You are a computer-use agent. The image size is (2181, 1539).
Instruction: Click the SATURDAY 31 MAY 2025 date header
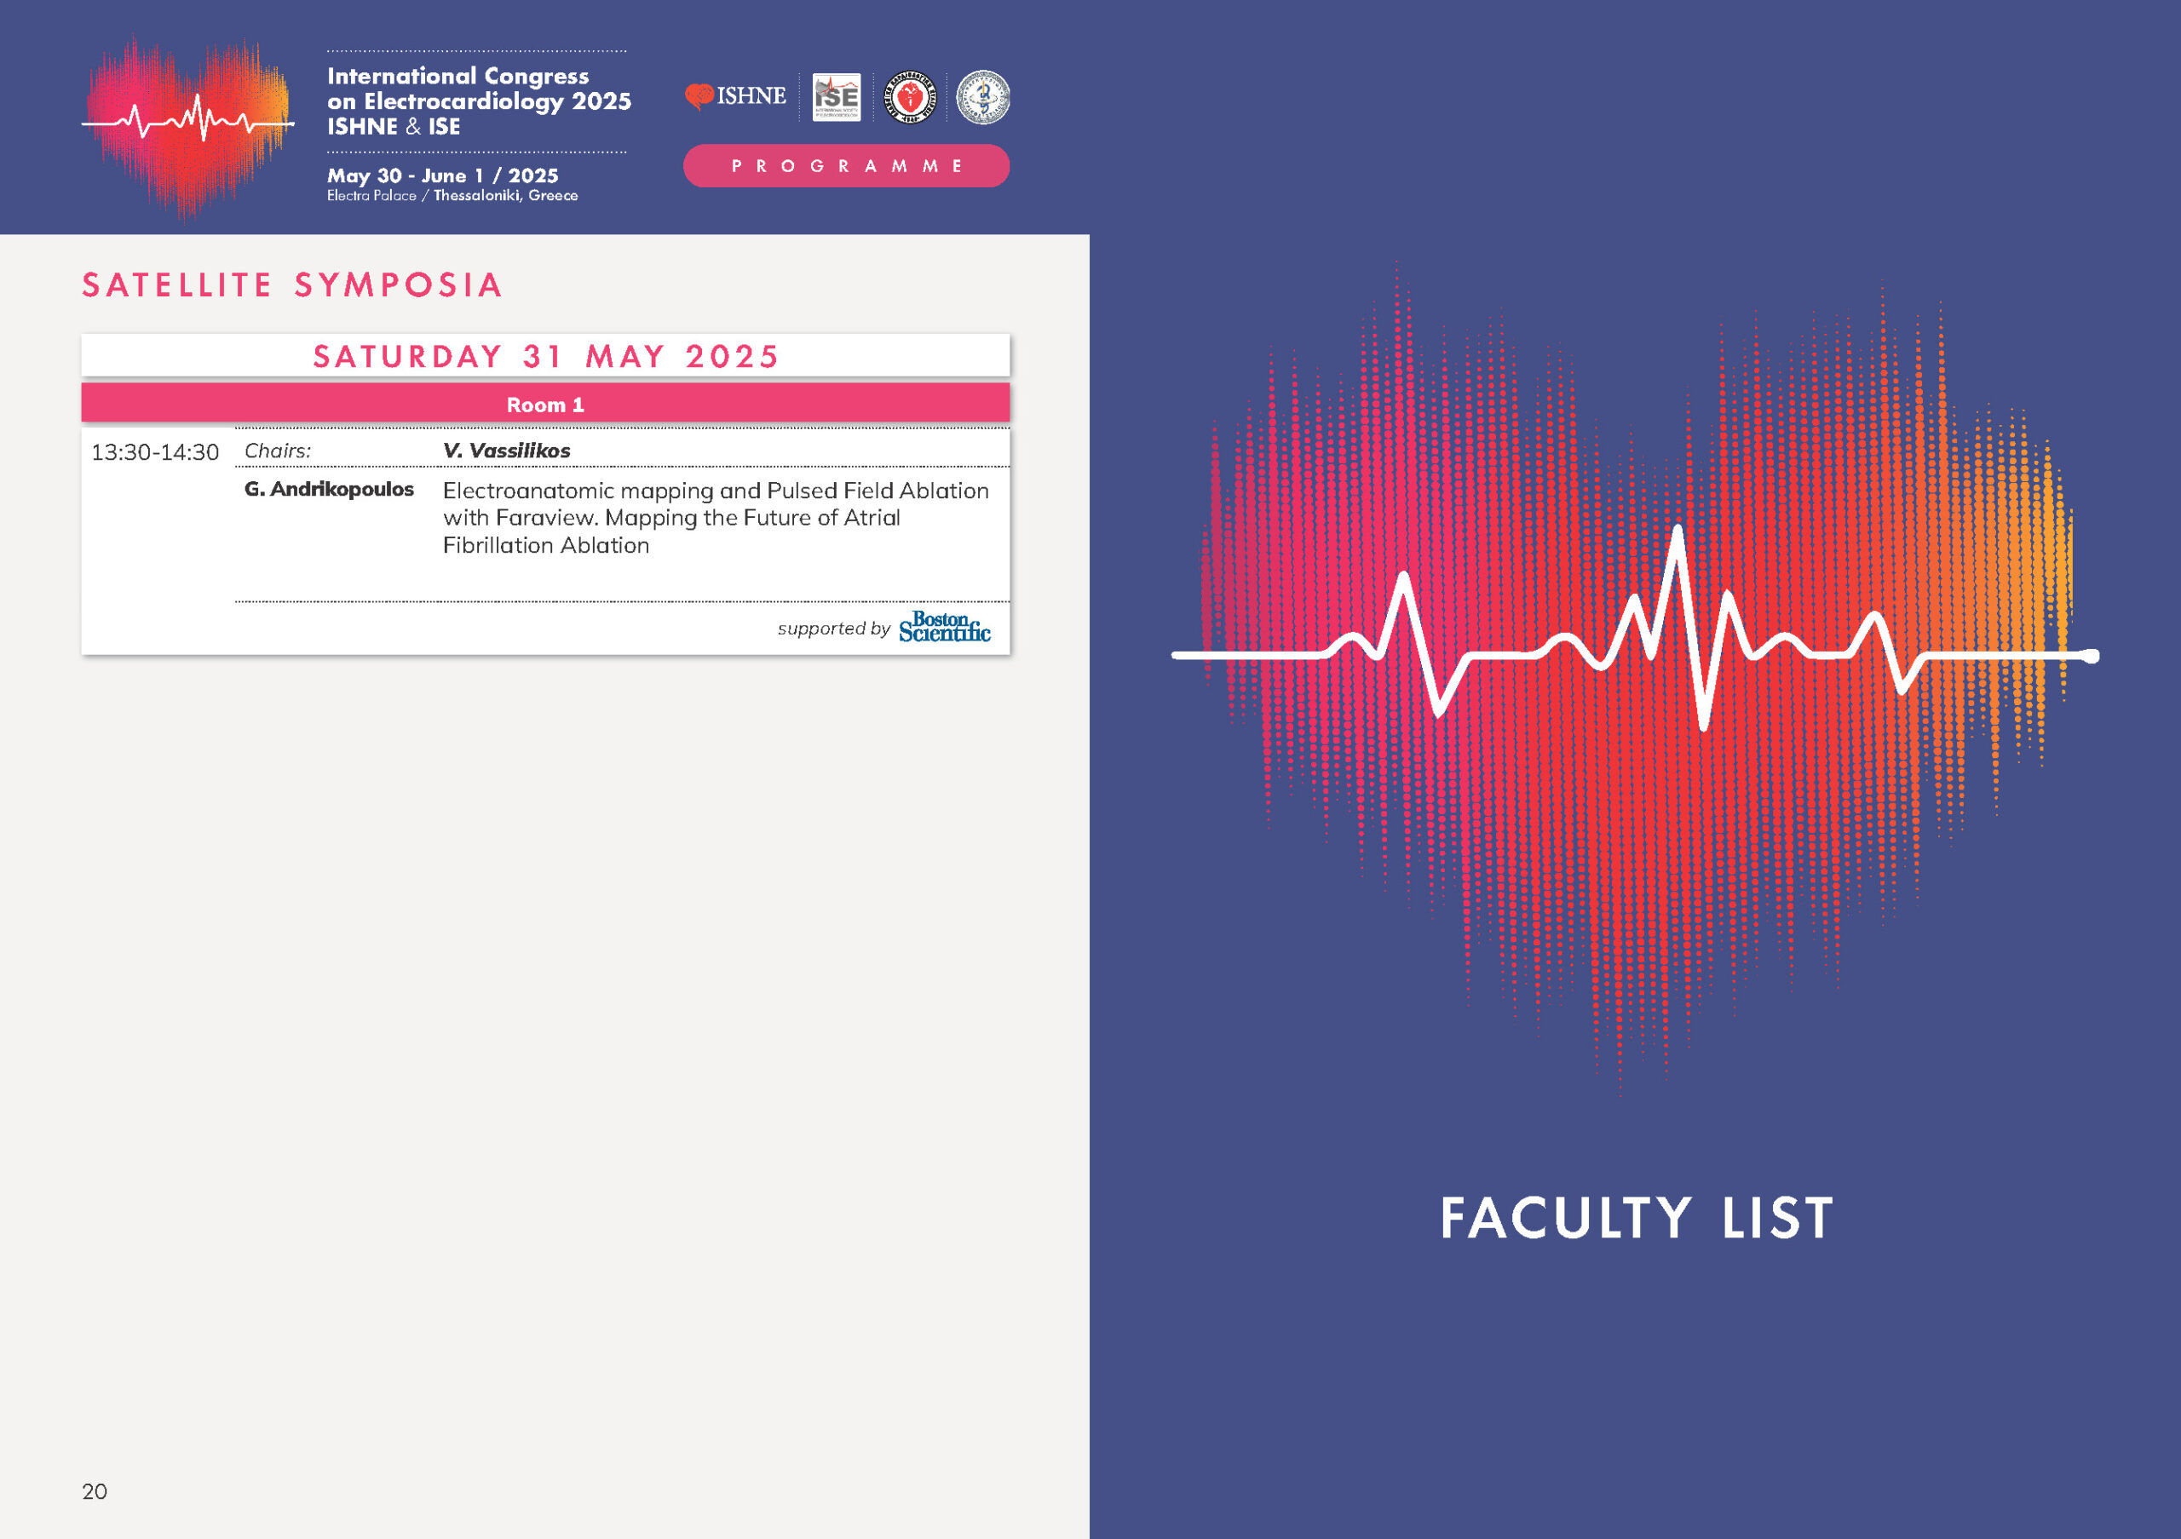(545, 356)
